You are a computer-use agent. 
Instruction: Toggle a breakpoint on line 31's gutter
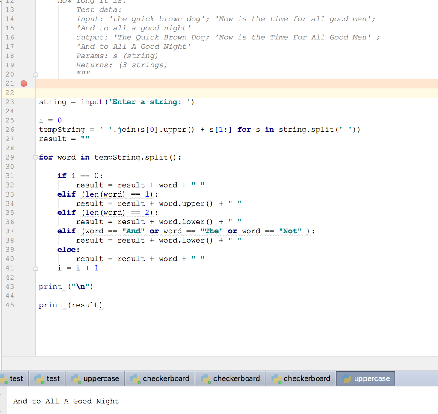[24, 176]
